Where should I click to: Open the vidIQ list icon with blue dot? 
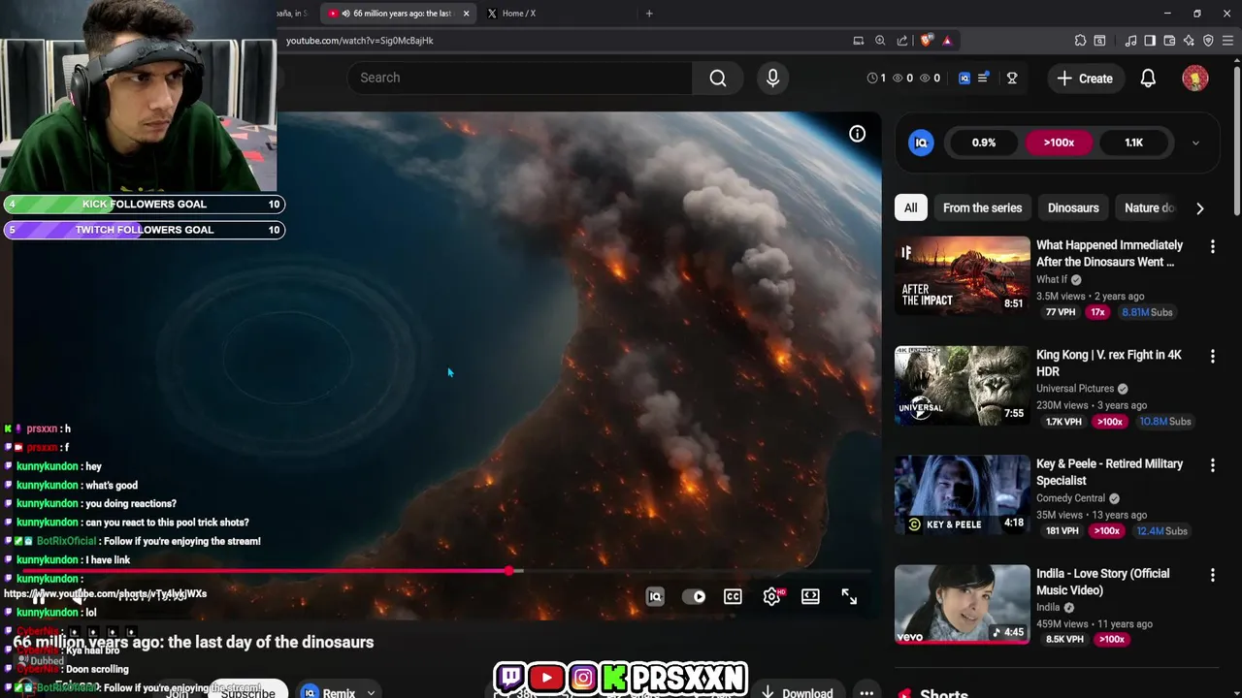(x=983, y=78)
